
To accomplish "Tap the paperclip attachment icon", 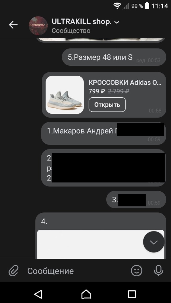I will [x=13, y=270].
